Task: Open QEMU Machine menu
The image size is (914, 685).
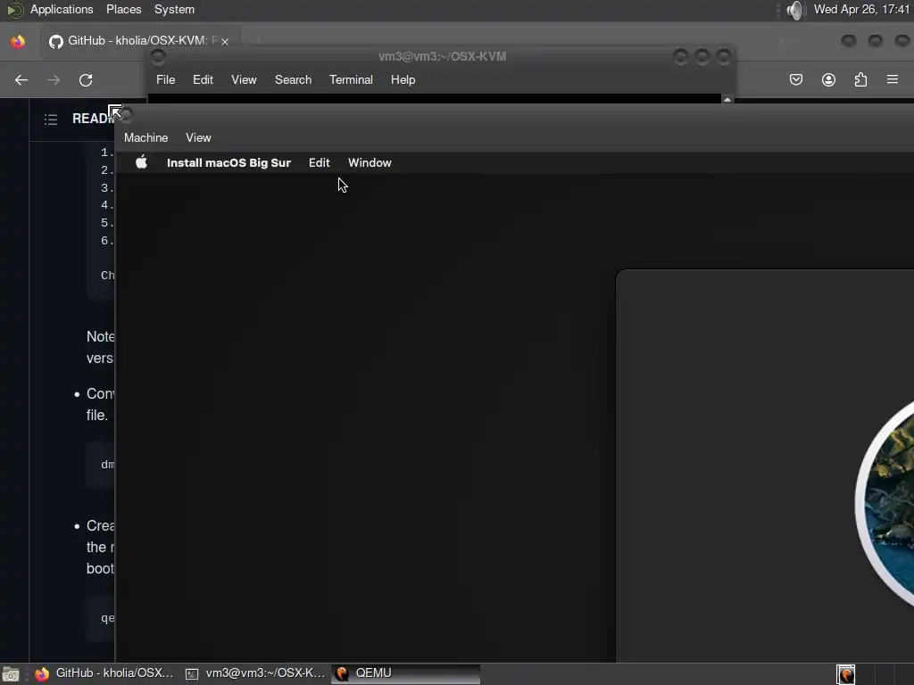Action: click(x=145, y=138)
